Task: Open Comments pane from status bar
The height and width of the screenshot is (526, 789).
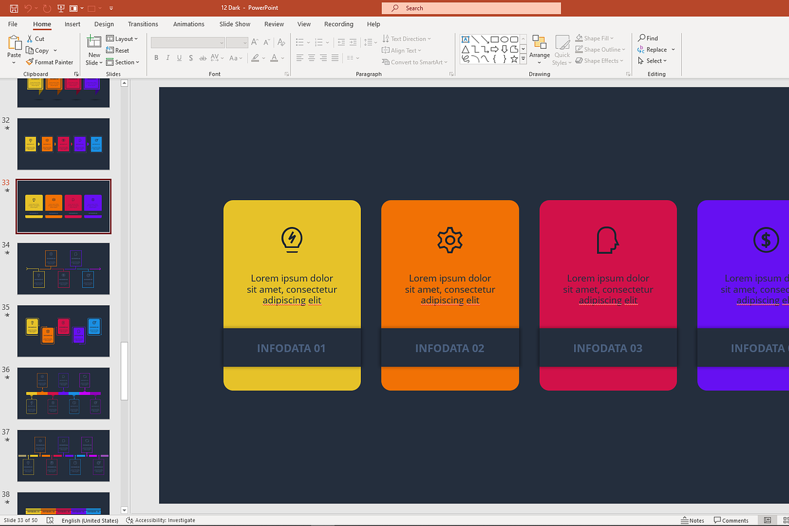Action: pyautogui.click(x=731, y=520)
